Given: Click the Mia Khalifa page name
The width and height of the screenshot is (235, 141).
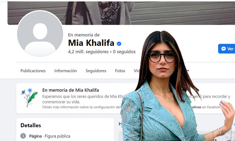Looking at the screenshot, I should (x=91, y=43).
